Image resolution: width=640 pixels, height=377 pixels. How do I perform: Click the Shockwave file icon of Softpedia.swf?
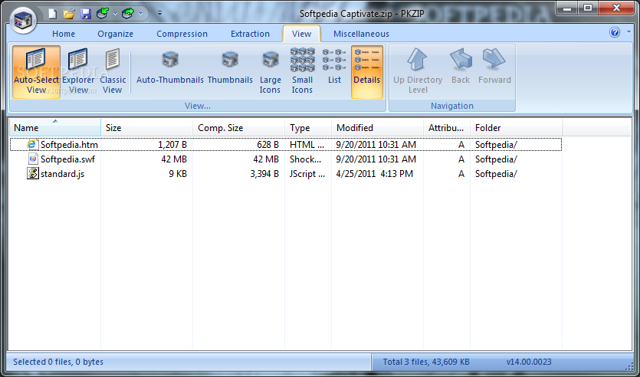click(33, 159)
